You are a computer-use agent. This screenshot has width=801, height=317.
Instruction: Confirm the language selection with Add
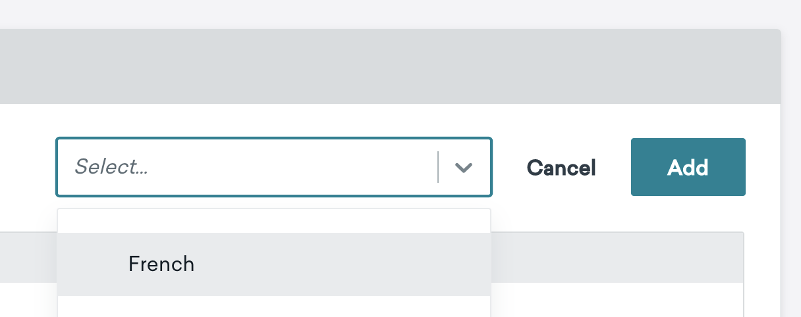(x=688, y=167)
